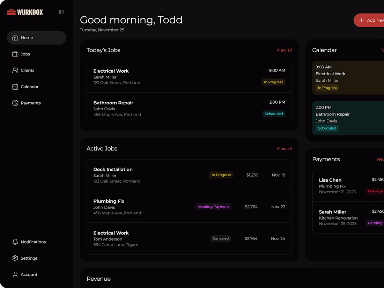This screenshot has height=288, width=384.
Task: Click the Calendar panel heading
Action: [325, 50]
